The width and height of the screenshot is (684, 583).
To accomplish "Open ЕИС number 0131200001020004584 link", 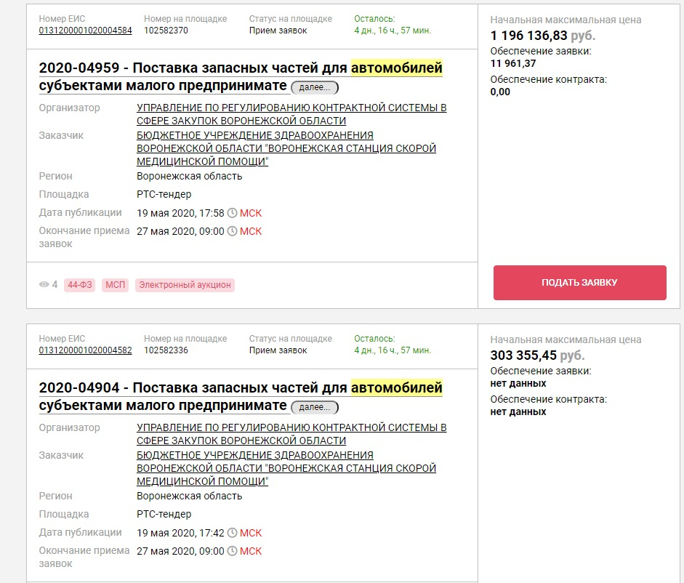I will pos(86,31).
